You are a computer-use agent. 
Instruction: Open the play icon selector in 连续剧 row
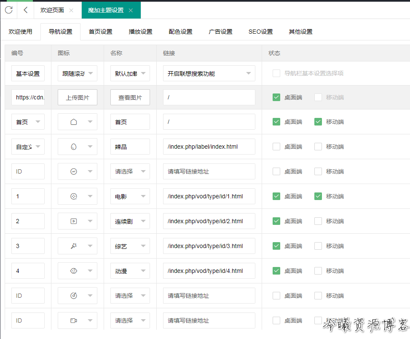pyautogui.click(x=78, y=221)
